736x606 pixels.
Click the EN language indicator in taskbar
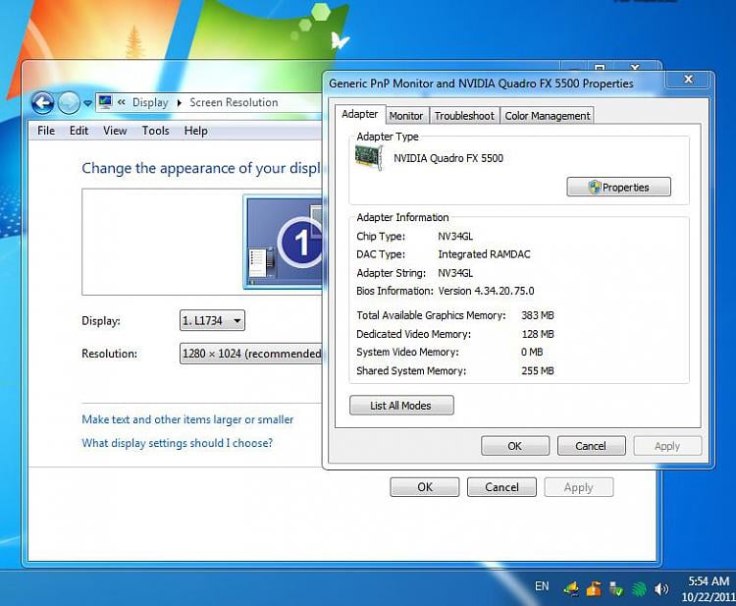[x=542, y=586]
